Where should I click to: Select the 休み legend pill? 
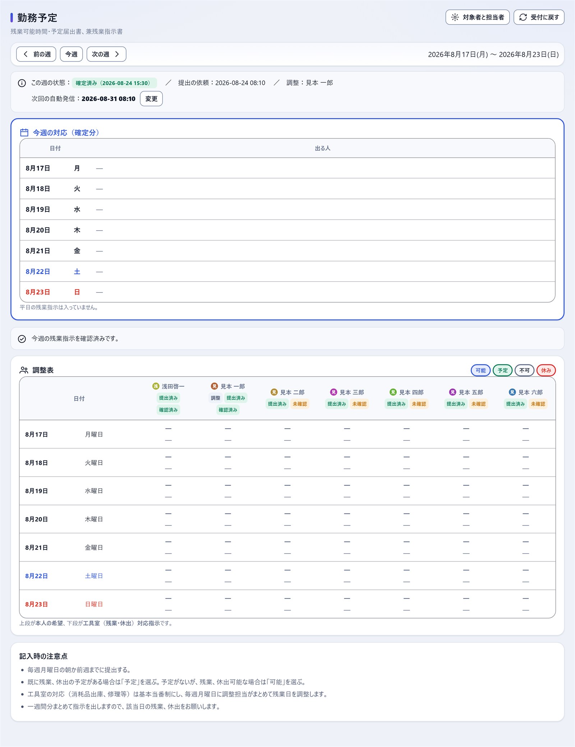pos(546,370)
